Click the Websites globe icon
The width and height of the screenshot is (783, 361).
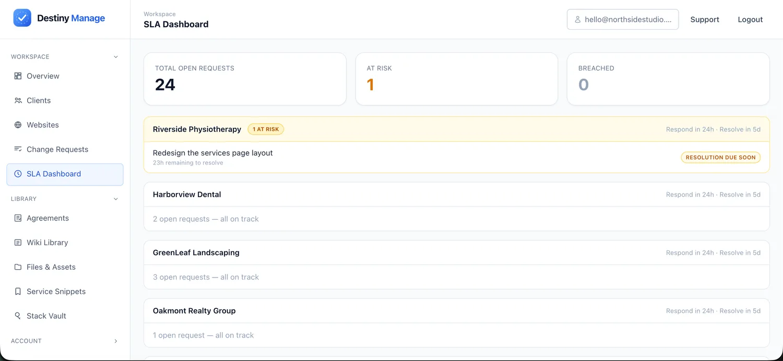pyautogui.click(x=18, y=125)
